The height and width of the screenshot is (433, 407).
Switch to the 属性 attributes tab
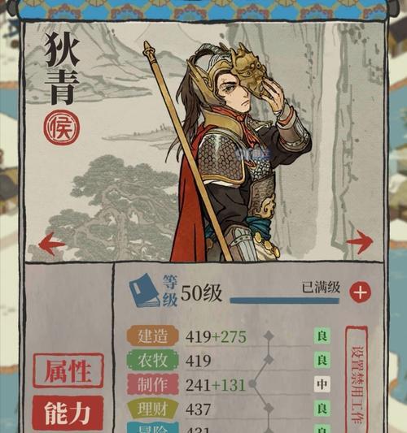(68, 370)
